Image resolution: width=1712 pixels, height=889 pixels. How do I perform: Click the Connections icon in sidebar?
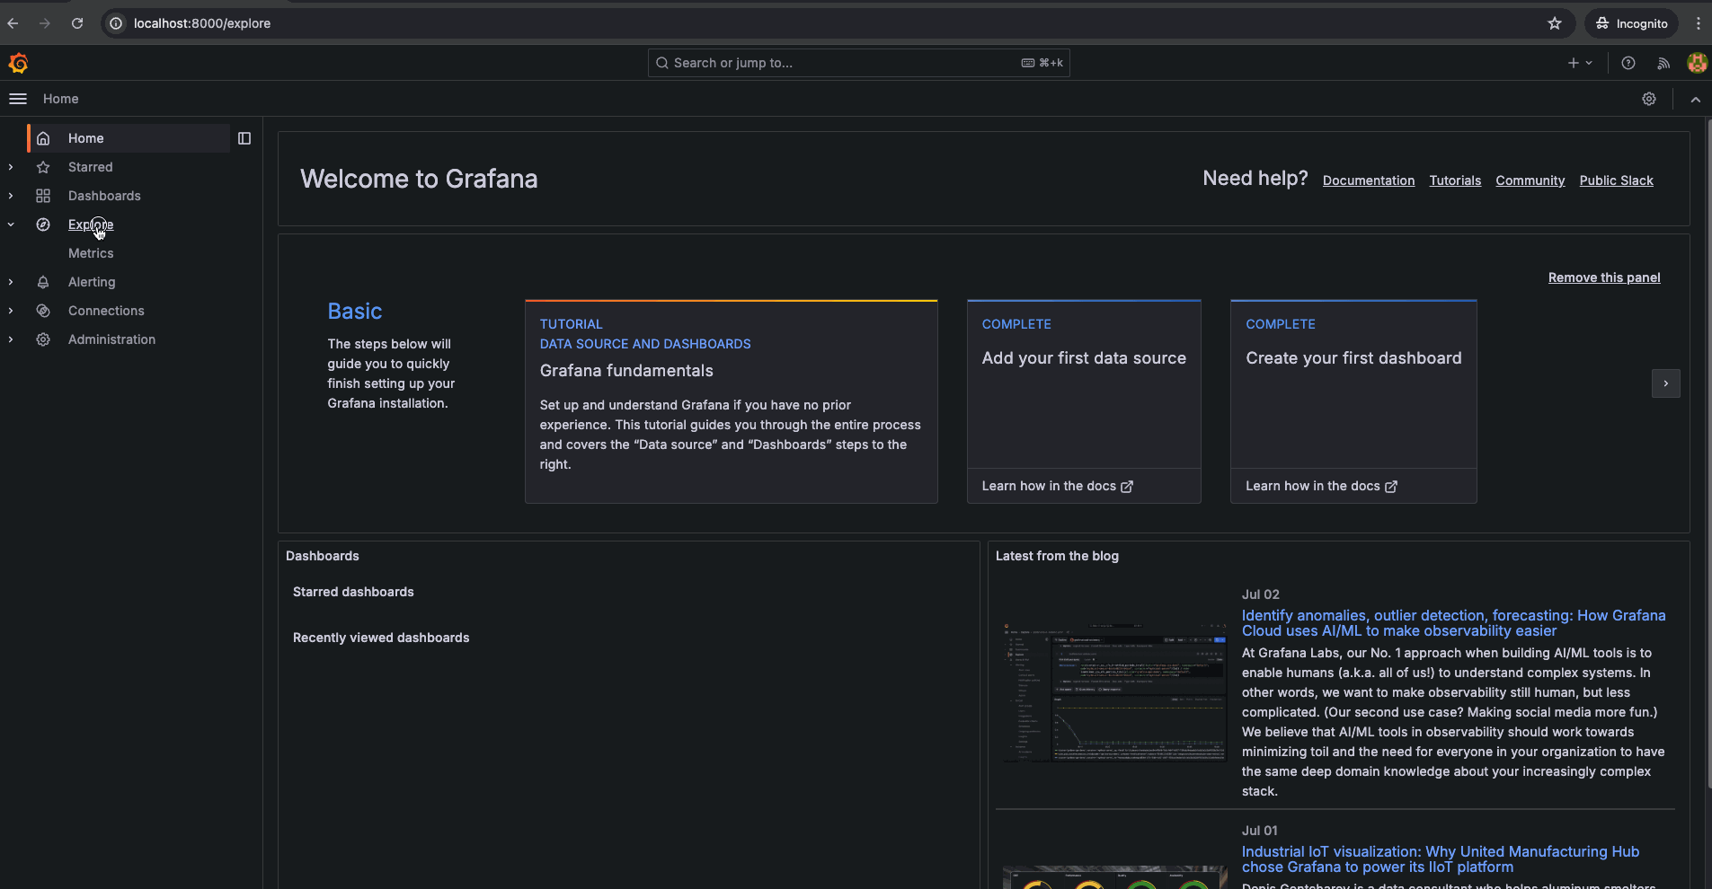click(x=43, y=311)
